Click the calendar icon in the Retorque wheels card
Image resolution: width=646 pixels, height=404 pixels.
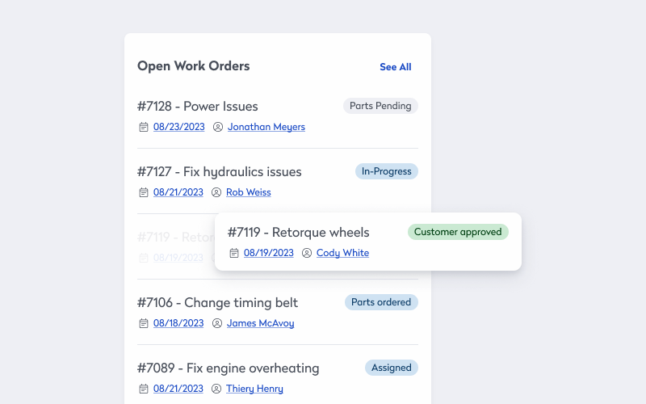(234, 253)
